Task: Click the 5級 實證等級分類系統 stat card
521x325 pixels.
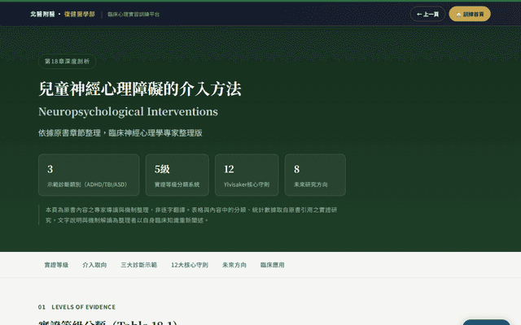Action: (x=177, y=175)
